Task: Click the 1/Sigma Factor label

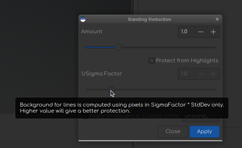Action: click(x=101, y=74)
